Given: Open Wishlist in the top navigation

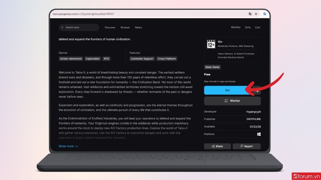Looking at the screenshot, I should point(236,27).
